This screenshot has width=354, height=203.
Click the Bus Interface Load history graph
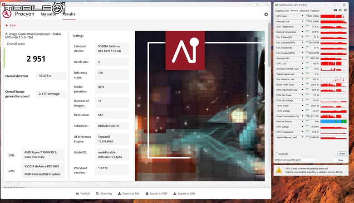pyautogui.click(x=334, y=79)
